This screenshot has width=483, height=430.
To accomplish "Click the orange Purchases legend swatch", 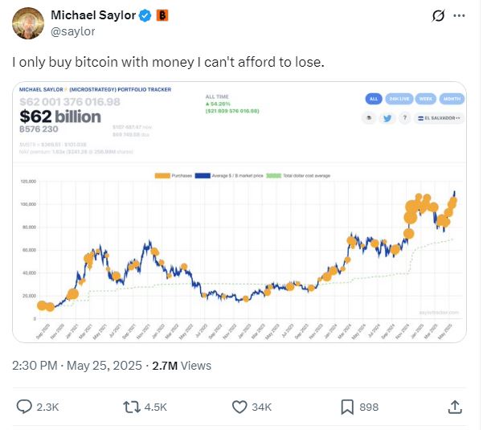I will click(x=162, y=175).
